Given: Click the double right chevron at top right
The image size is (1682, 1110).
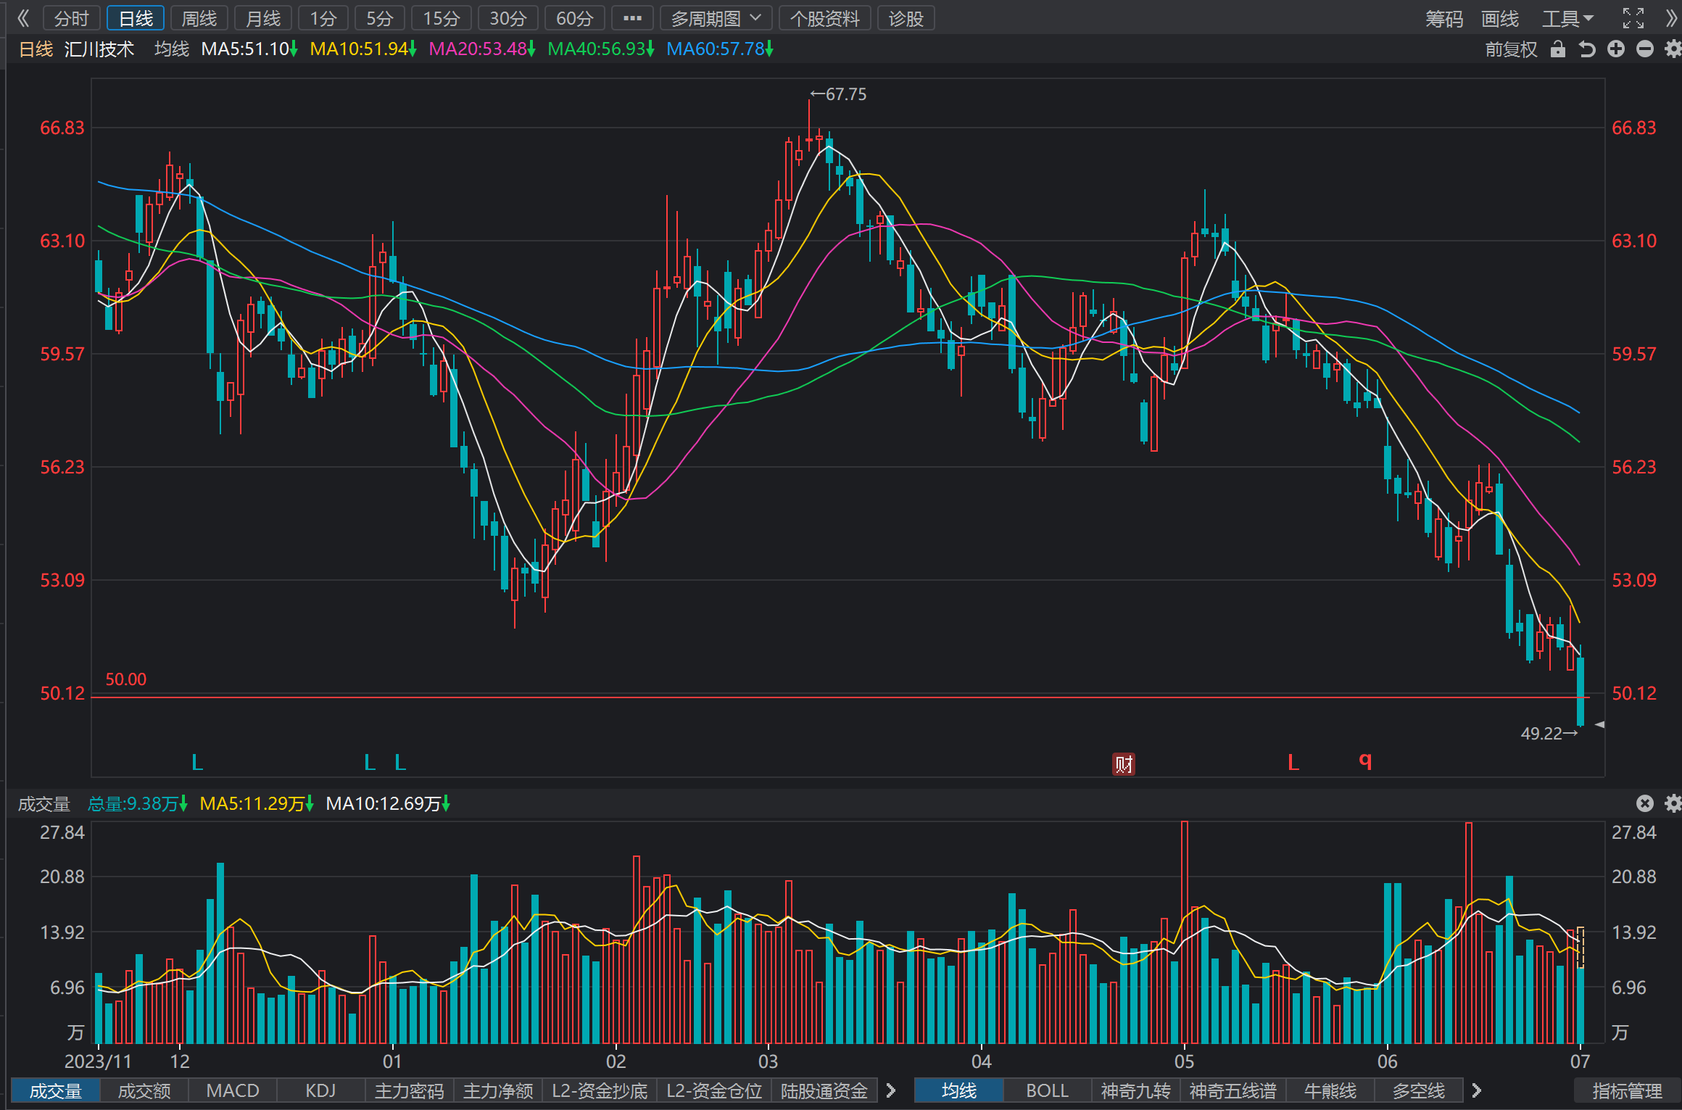Looking at the screenshot, I should [1671, 18].
